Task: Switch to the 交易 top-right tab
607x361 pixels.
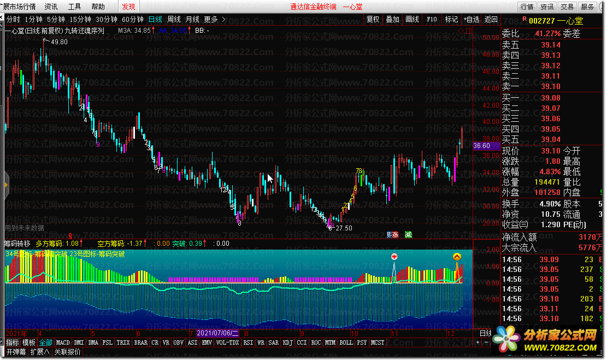Action: pos(567,7)
